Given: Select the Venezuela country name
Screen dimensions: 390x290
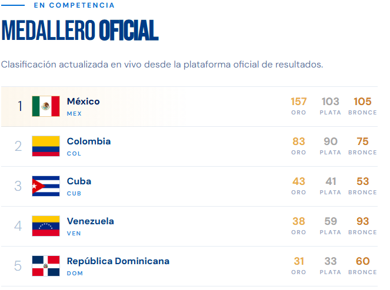Looking at the screenshot, I should pyautogui.click(x=91, y=221).
